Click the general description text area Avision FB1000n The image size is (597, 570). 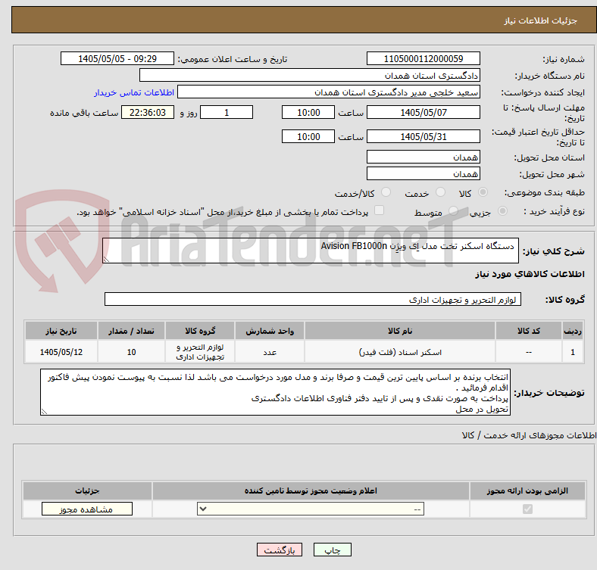[311, 251]
